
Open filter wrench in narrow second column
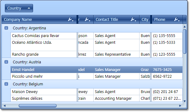(x=88, y=19)
